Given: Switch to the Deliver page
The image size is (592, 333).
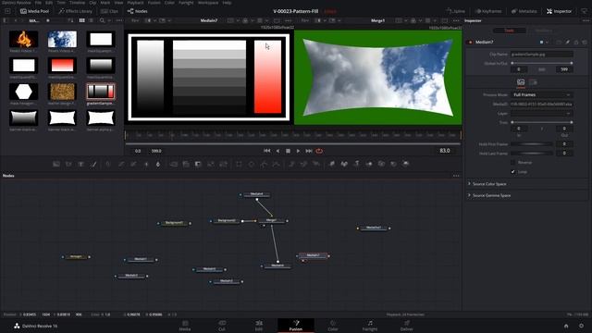Looking at the screenshot, I should click(x=407, y=326).
